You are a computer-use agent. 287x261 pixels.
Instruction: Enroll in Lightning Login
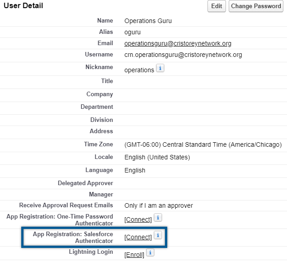(134, 255)
